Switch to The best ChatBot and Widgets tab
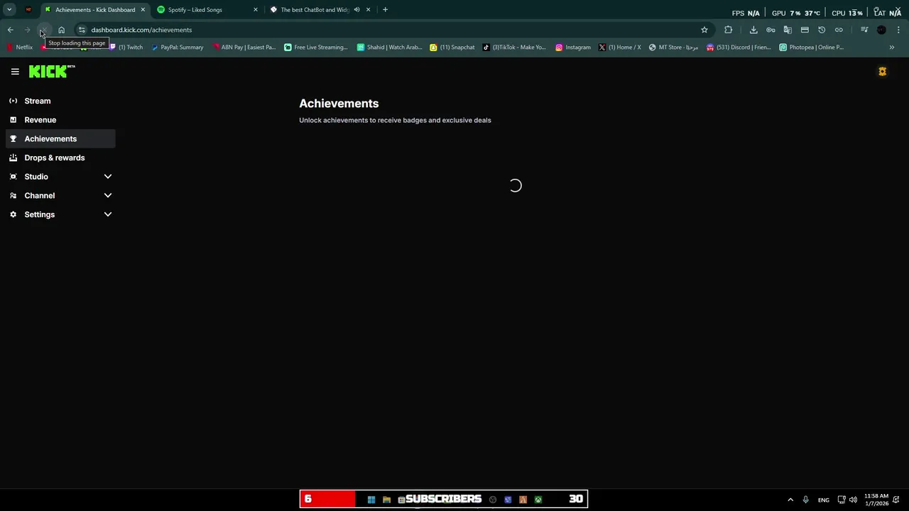Image resolution: width=909 pixels, height=511 pixels. 320,10
